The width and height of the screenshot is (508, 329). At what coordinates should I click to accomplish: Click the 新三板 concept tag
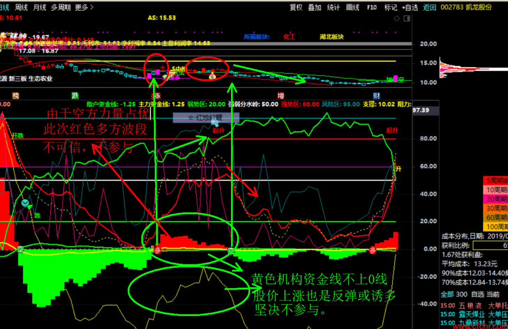(17, 79)
